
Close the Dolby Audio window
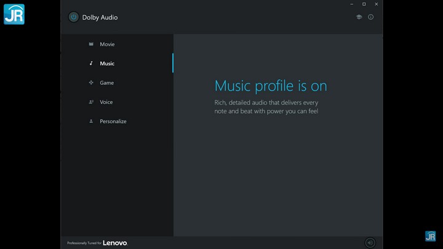point(377,4)
